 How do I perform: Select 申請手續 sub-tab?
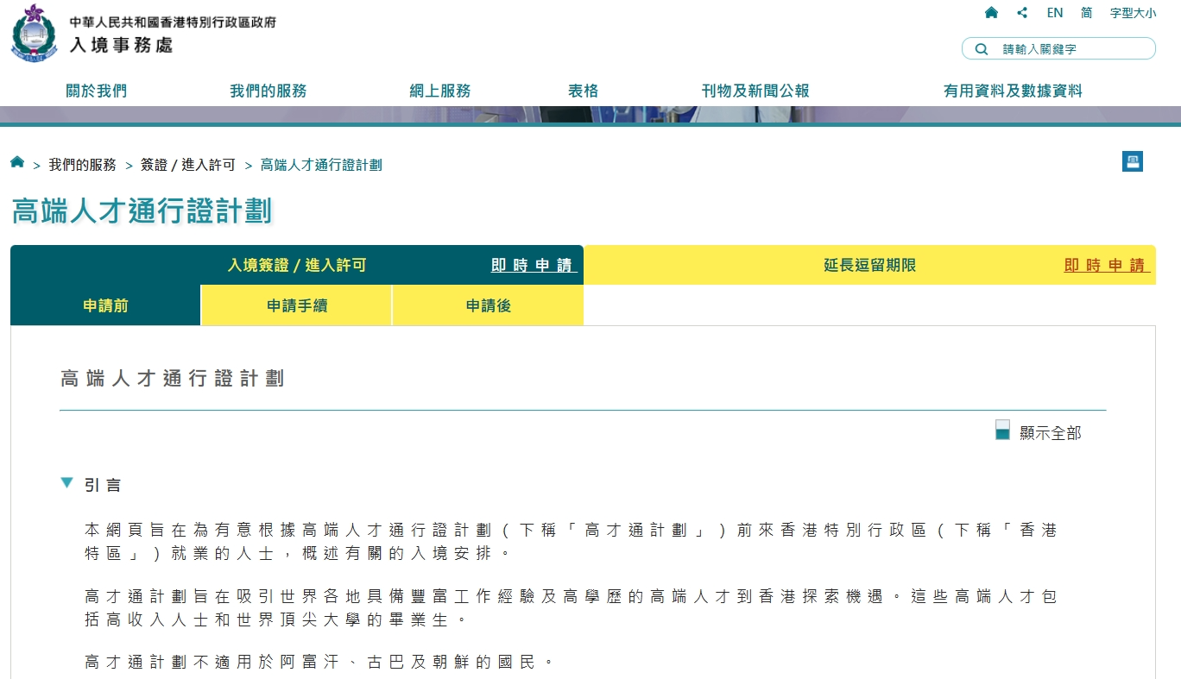[x=296, y=305]
